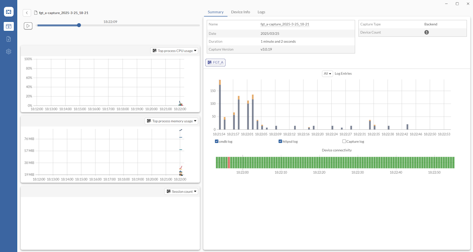473x252 pixels.
Task: Select the capture playback icon in the sidebar
Action: click(x=9, y=26)
